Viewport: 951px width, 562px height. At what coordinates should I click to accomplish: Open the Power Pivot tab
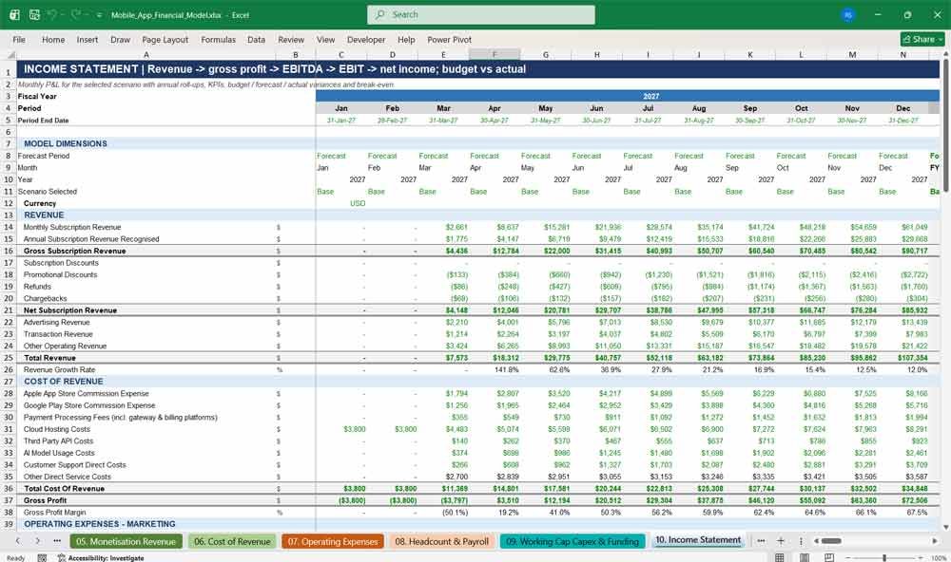pyautogui.click(x=449, y=39)
